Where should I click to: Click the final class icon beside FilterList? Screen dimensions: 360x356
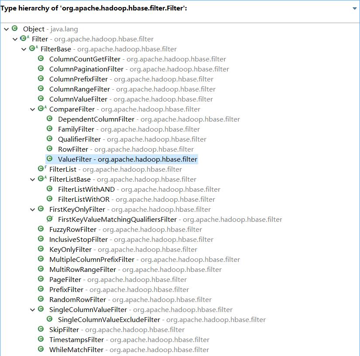click(42, 169)
